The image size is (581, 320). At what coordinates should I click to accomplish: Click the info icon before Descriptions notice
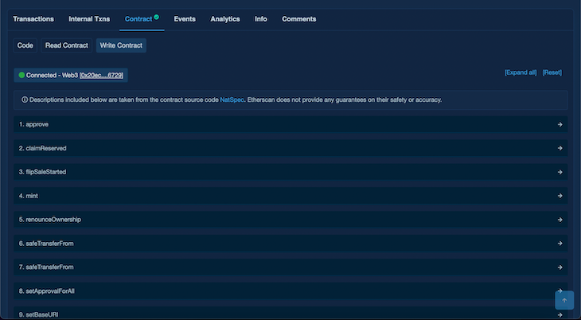click(x=25, y=100)
